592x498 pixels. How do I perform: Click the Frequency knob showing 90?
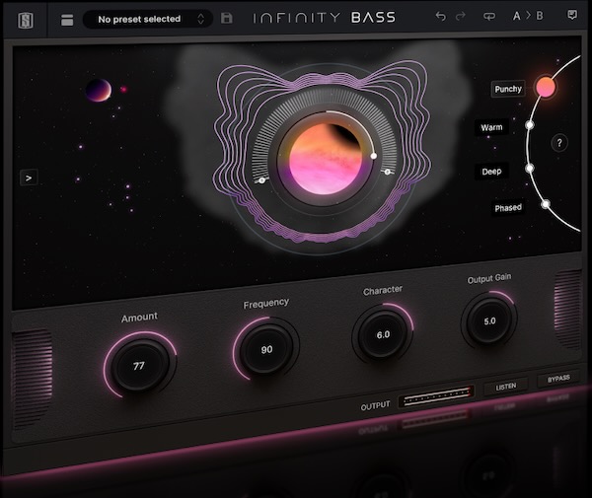(x=266, y=349)
